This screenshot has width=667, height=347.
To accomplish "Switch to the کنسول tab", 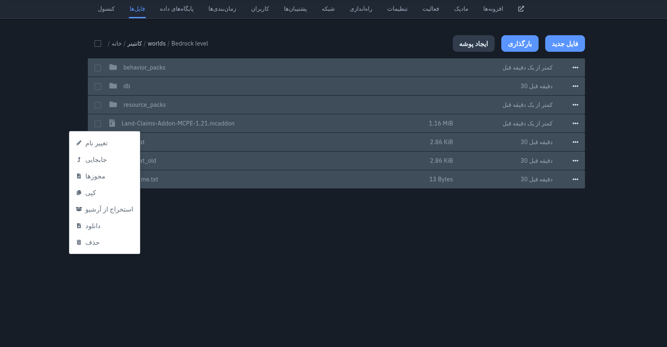I will [106, 9].
